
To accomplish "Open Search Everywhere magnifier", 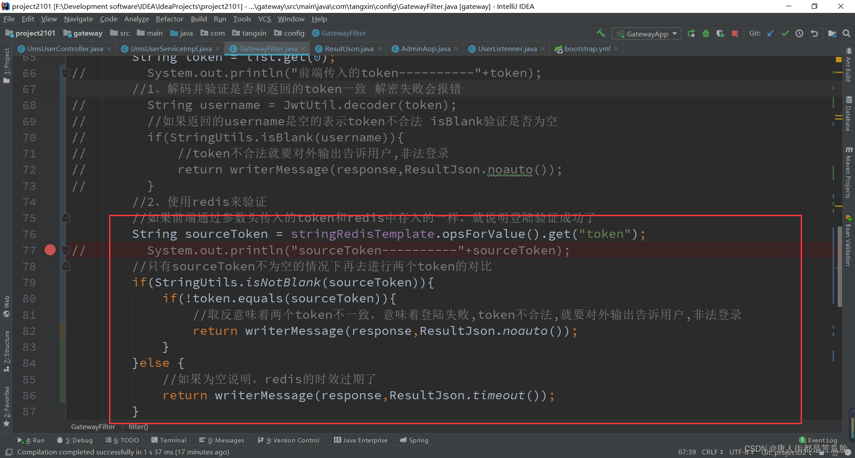I will [847, 33].
